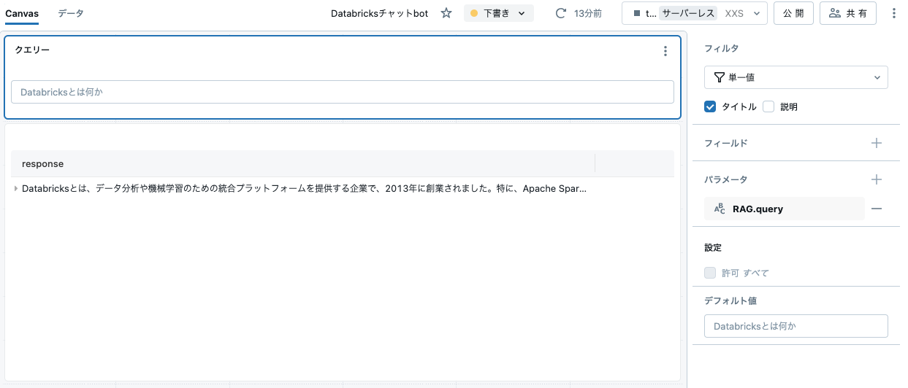Click the 共有 share button

point(848,13)
